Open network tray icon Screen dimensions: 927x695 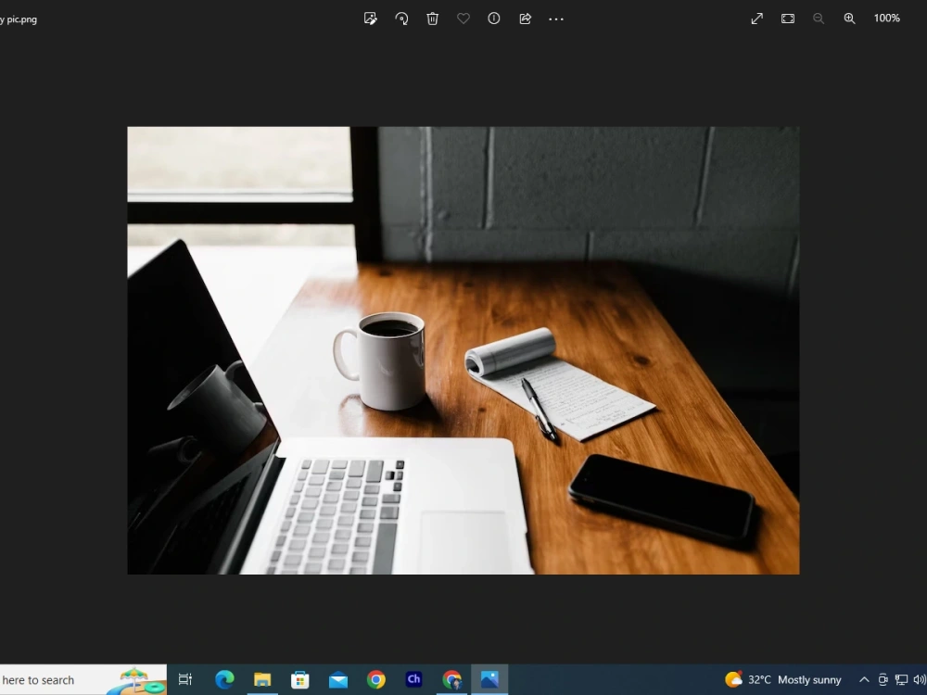click(902, 679)
